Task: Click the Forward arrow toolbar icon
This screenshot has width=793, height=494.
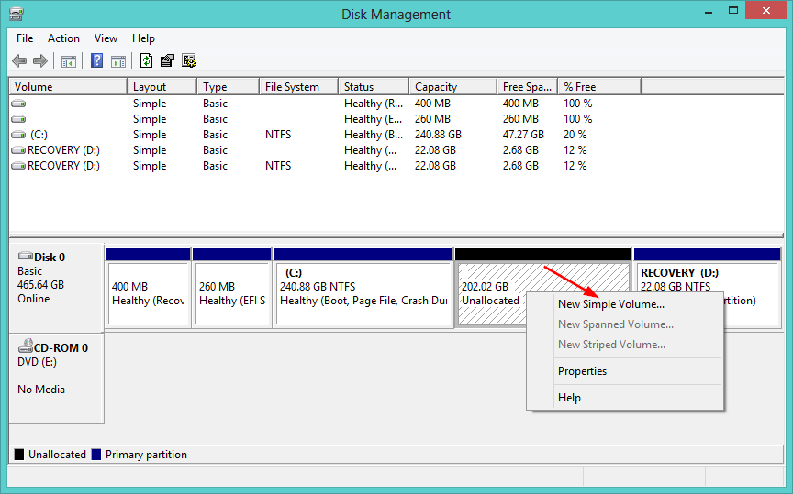Action: click(39, 61)
